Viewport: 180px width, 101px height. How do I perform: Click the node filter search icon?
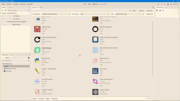pyautogui.click(x=29, y=10)
